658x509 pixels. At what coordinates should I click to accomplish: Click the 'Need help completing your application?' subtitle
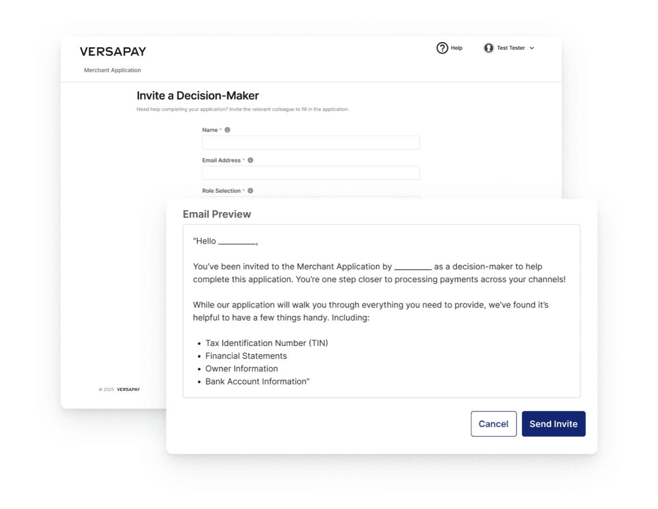[242, 109]
